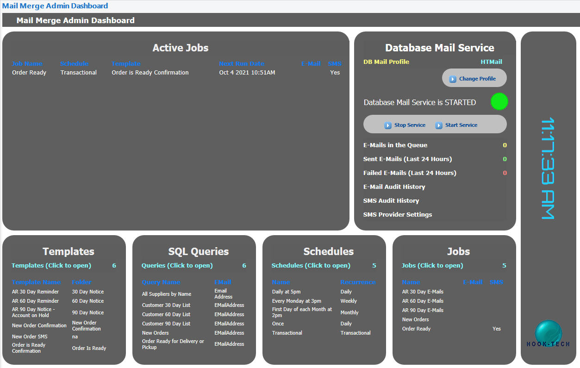Open SMS Audit History
This screenshot has height=368, width=580.
click(x=391, y=201)
